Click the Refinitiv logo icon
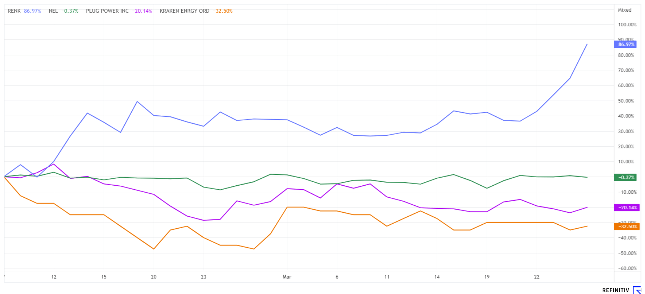 tap(637, 290)
